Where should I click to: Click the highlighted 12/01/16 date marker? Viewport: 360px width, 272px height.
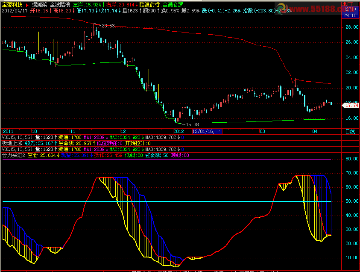(207, 131)
